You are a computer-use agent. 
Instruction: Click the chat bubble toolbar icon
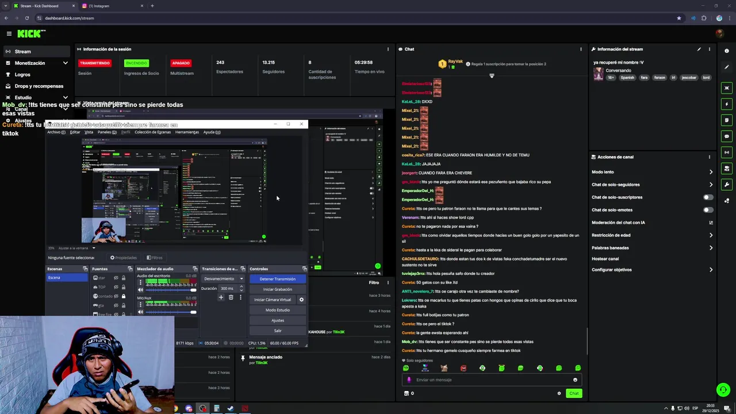coord(727,136)
